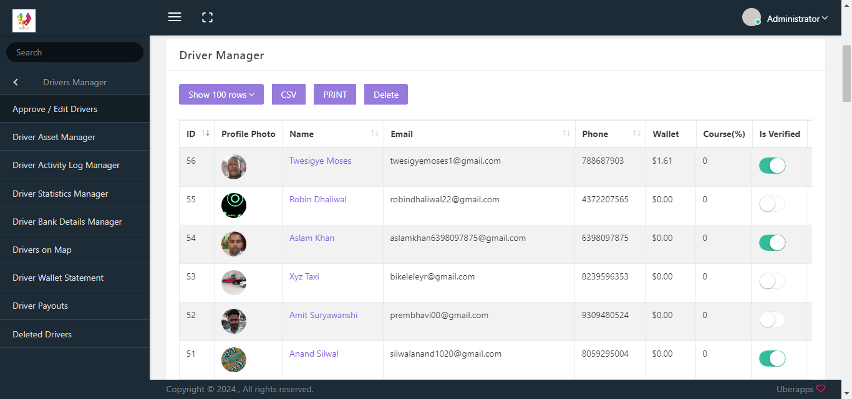Click the page vertical scrollbar

pyautogui.click(x=847, y=73)
